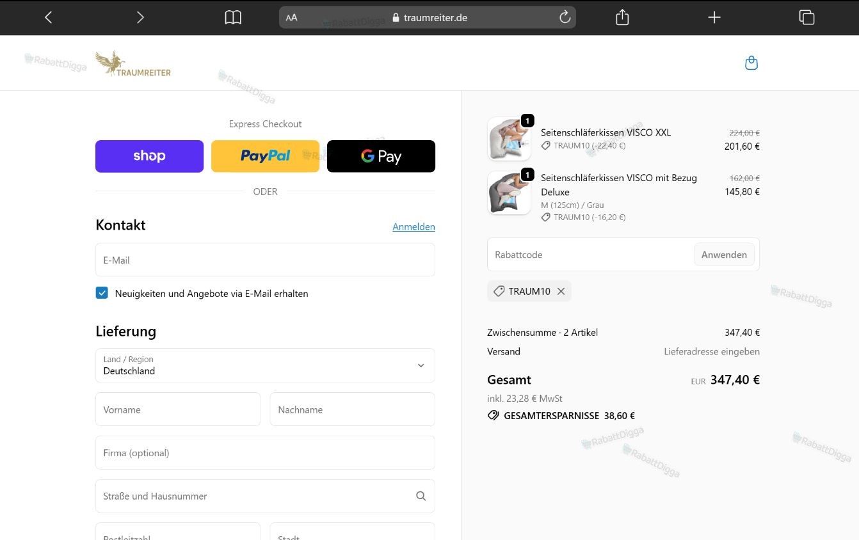Click VISCO mit Bezug Deluxe thumbnail

(x=509, y=193)
